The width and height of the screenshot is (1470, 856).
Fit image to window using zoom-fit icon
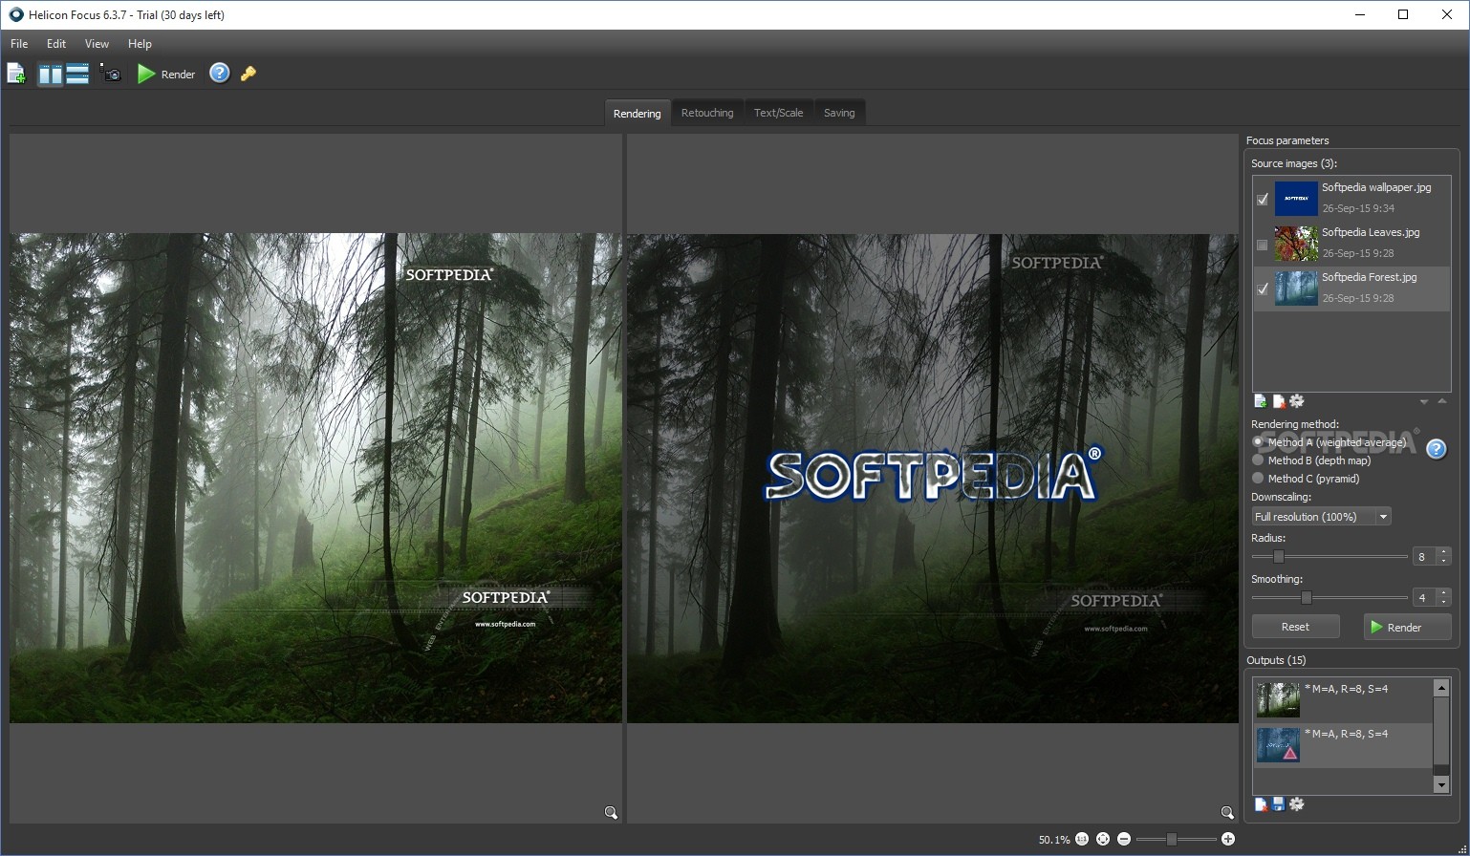pyautogui.click(x=1103, y=839)
